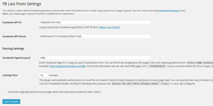The image size is (213, 106).
Task: Click the Facebook APP ID input field
Action: click(95, 23)
